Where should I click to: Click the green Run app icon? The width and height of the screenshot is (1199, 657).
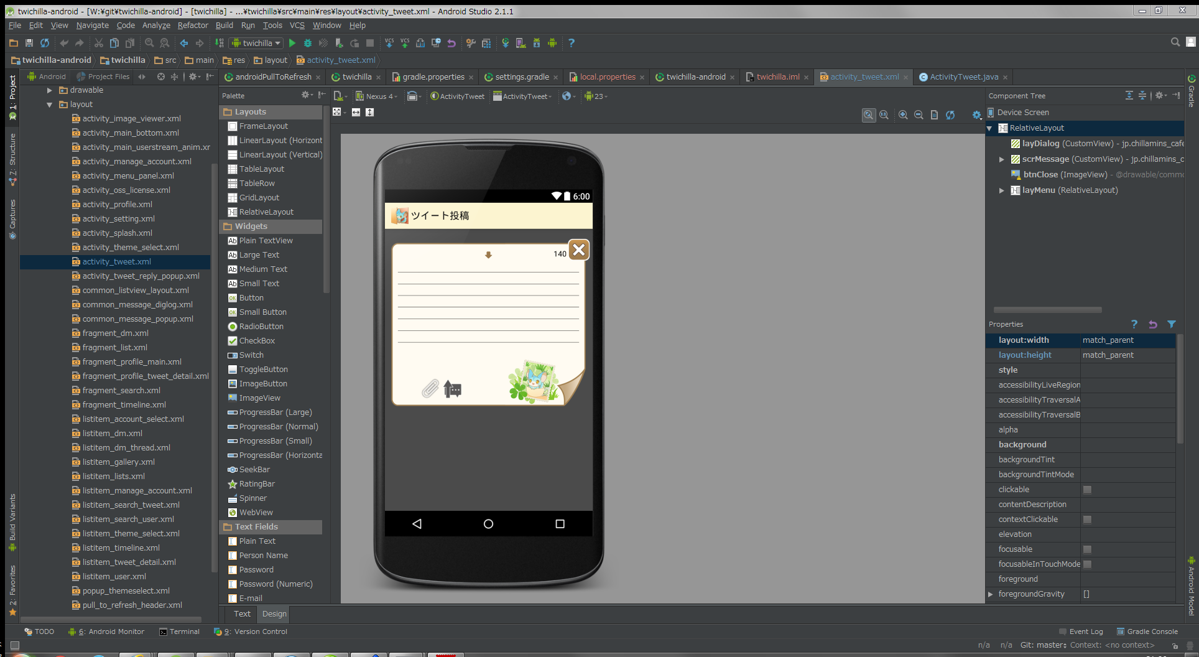(x=292, y=43)
